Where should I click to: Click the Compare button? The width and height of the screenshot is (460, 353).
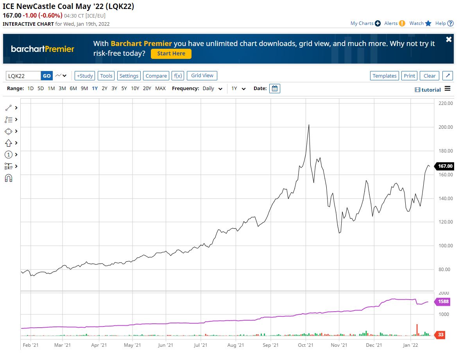tap(156, 76)
